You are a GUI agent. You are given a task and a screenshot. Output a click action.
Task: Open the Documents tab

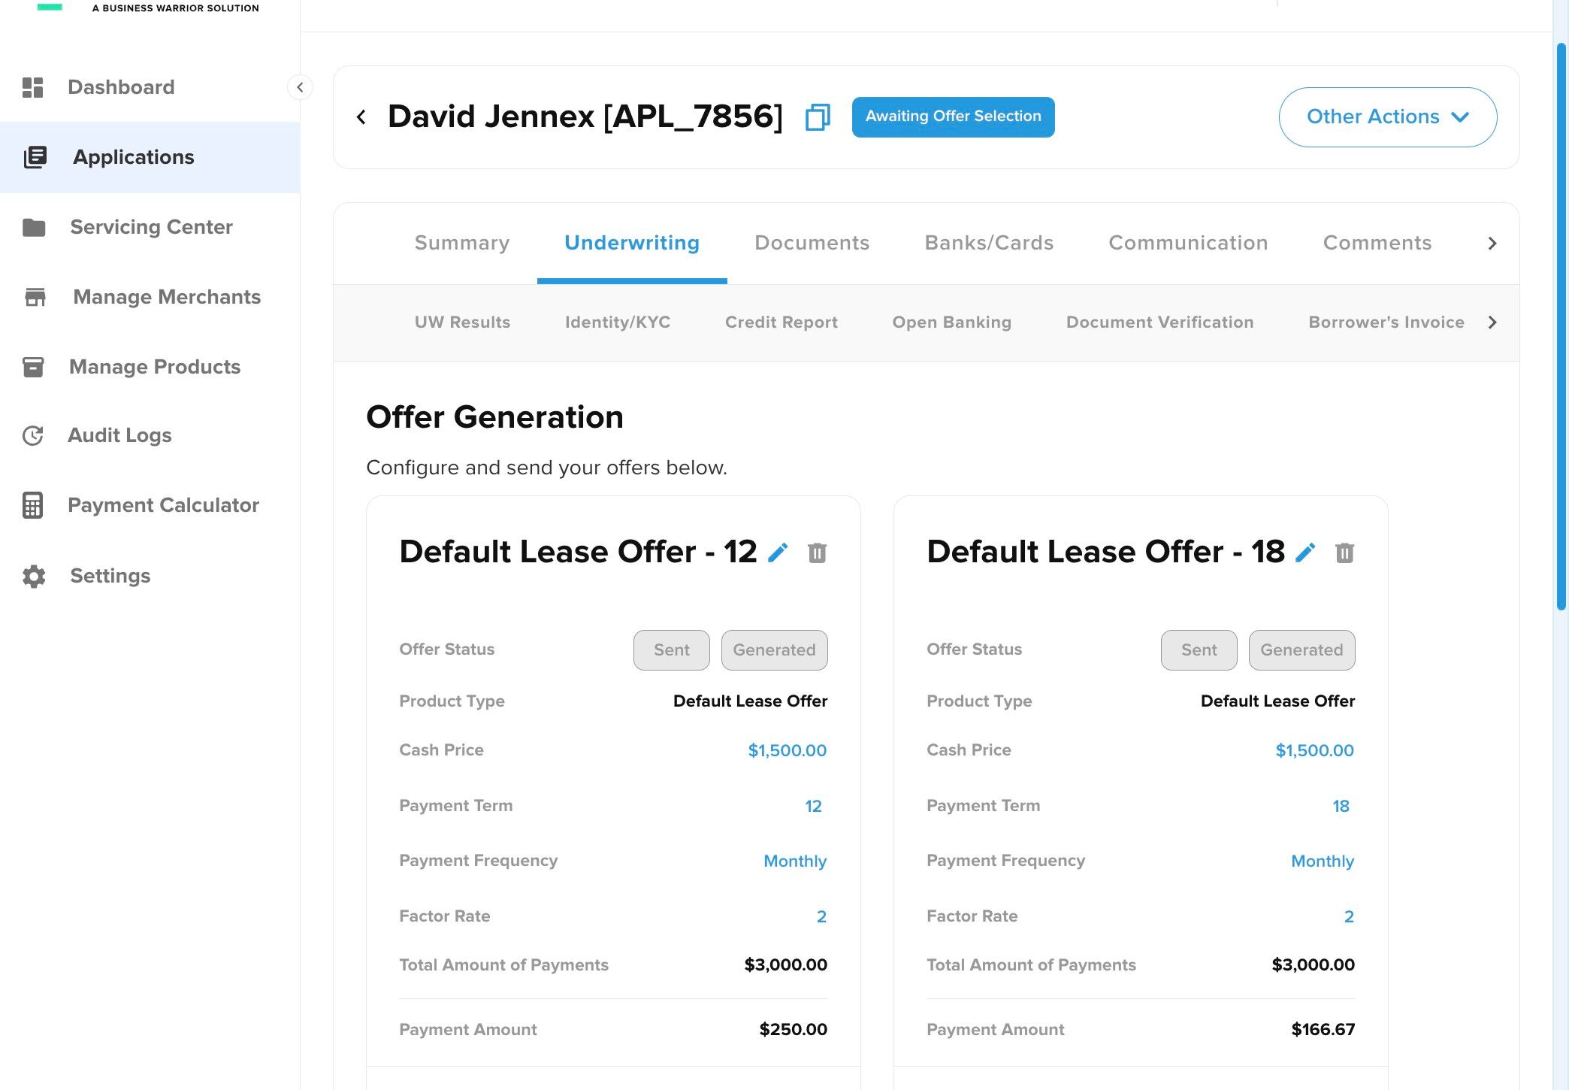[812, 243]
